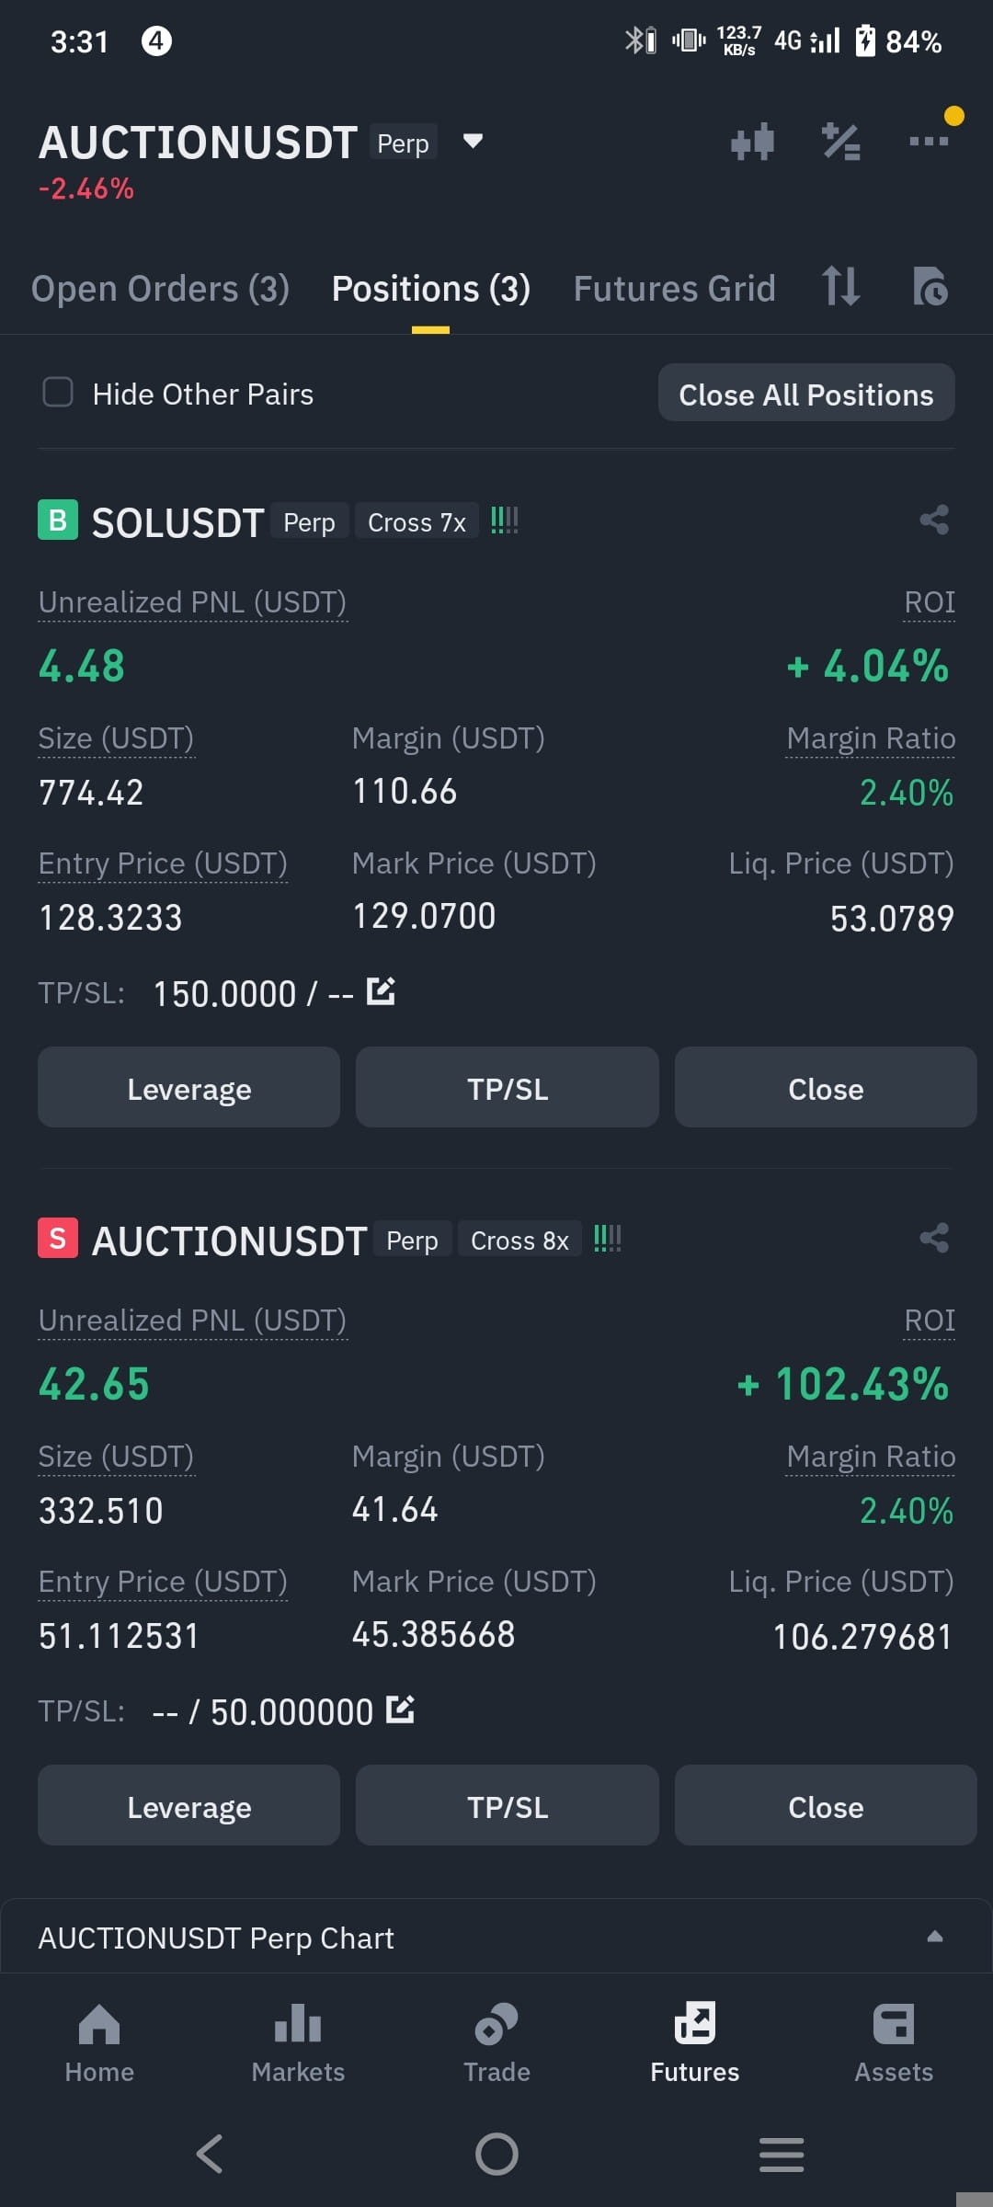Adjust Leverage for the SOLUSDT position

pyautogui.click(x=188, y=1087)
